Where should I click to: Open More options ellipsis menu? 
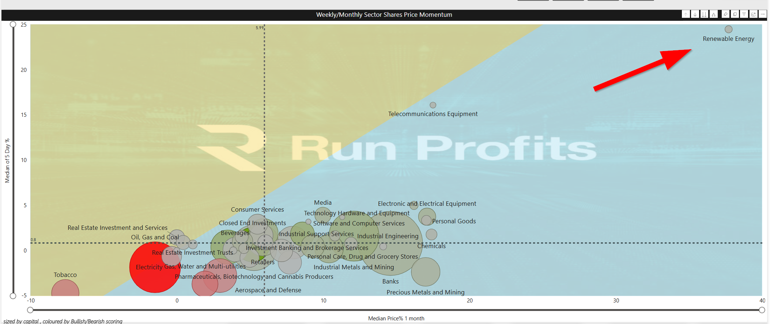[x=763, y=14]
